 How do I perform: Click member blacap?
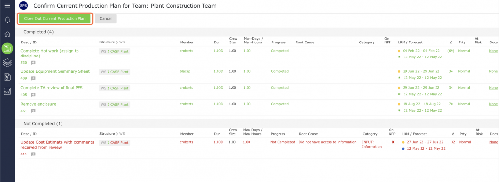185,71
